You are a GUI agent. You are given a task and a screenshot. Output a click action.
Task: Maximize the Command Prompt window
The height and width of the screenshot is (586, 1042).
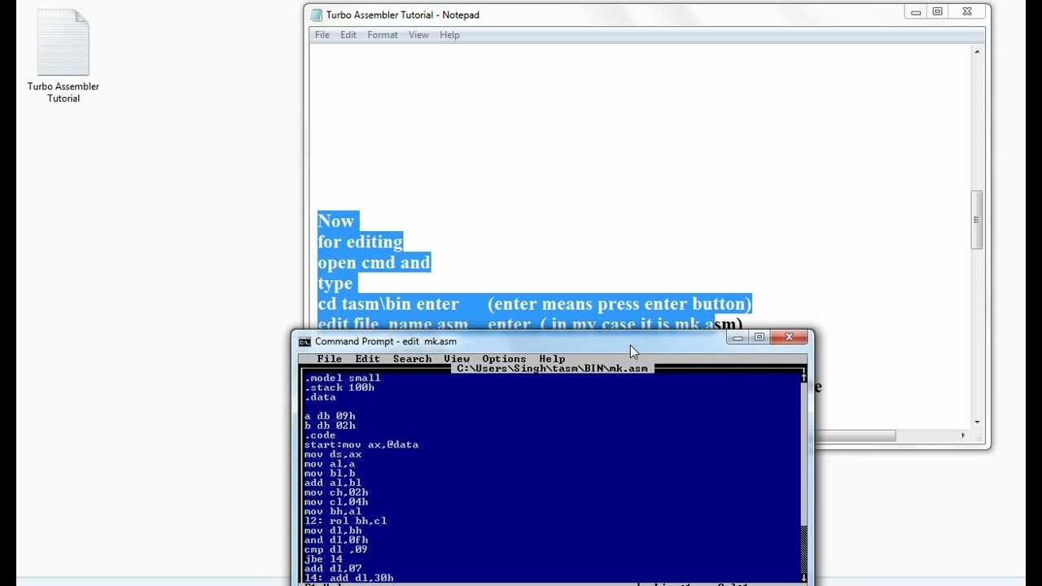(x=760, y=338)
